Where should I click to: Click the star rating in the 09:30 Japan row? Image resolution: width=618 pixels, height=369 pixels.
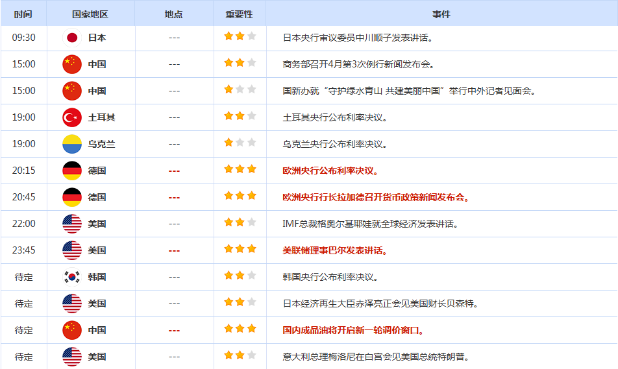pos(240,37)
